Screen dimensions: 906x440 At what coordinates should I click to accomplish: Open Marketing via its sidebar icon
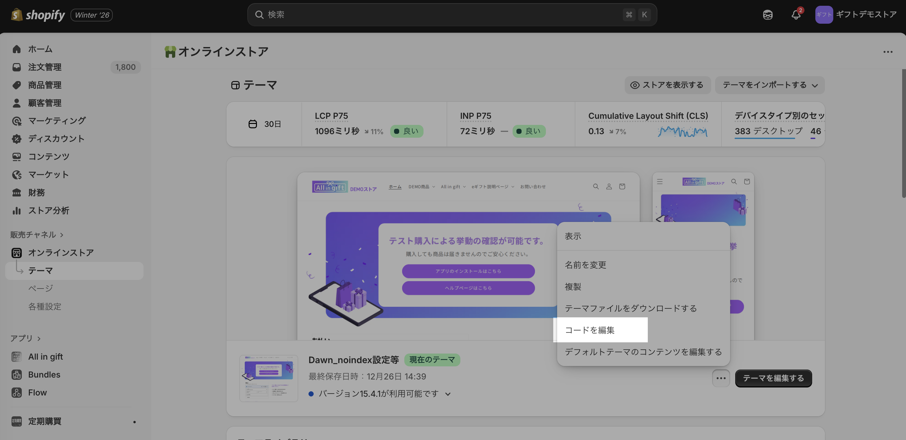[x=17, y=121]
